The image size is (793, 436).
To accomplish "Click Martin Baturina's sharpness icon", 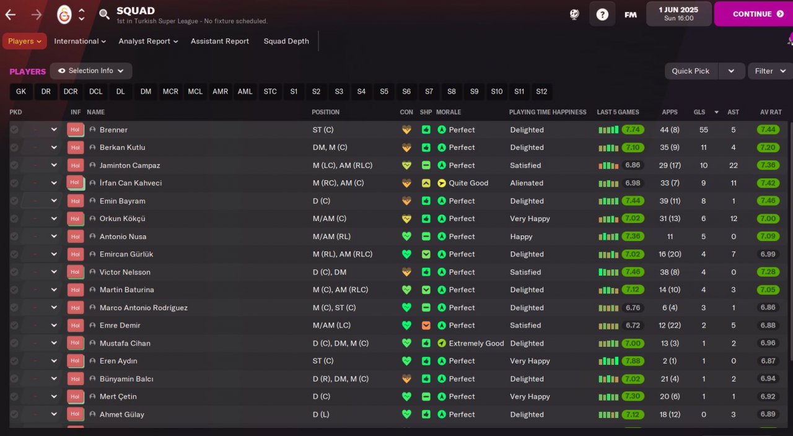I will [426, 290].
